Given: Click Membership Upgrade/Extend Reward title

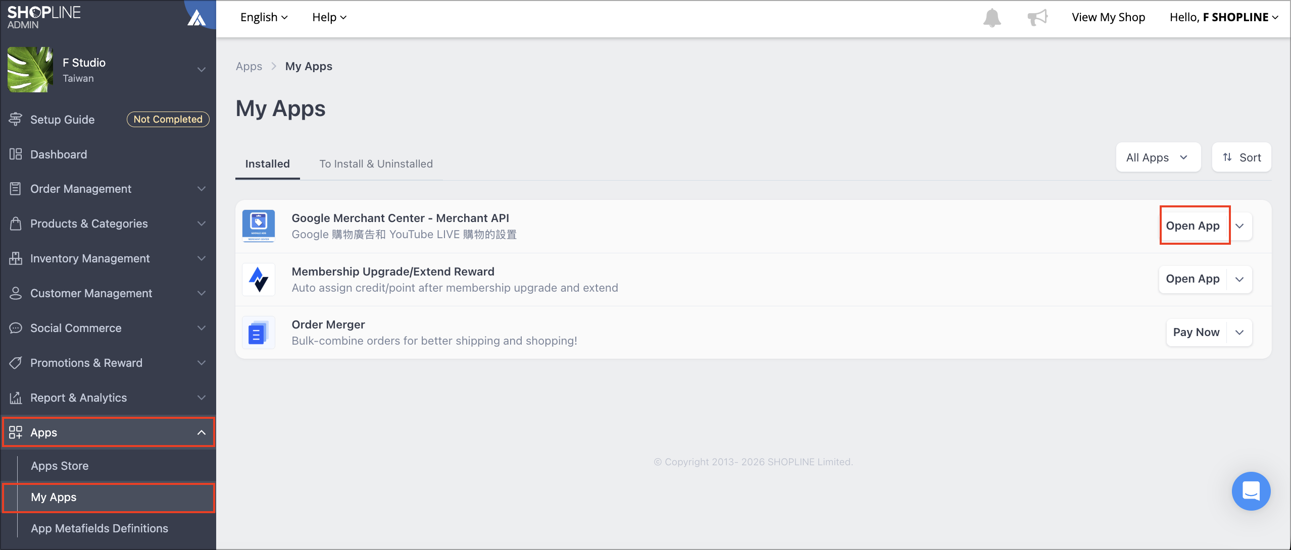Looking at the screenshot, I should pos(393,271).
